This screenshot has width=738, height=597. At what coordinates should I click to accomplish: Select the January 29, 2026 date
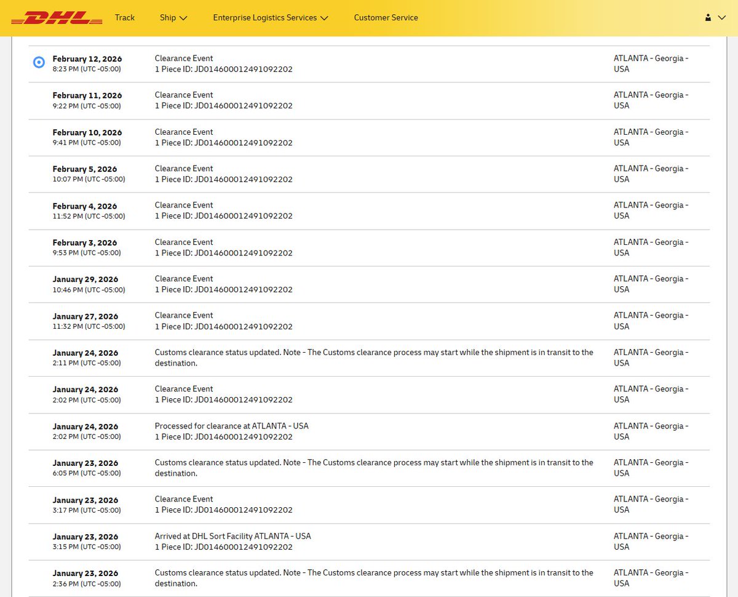85,279
